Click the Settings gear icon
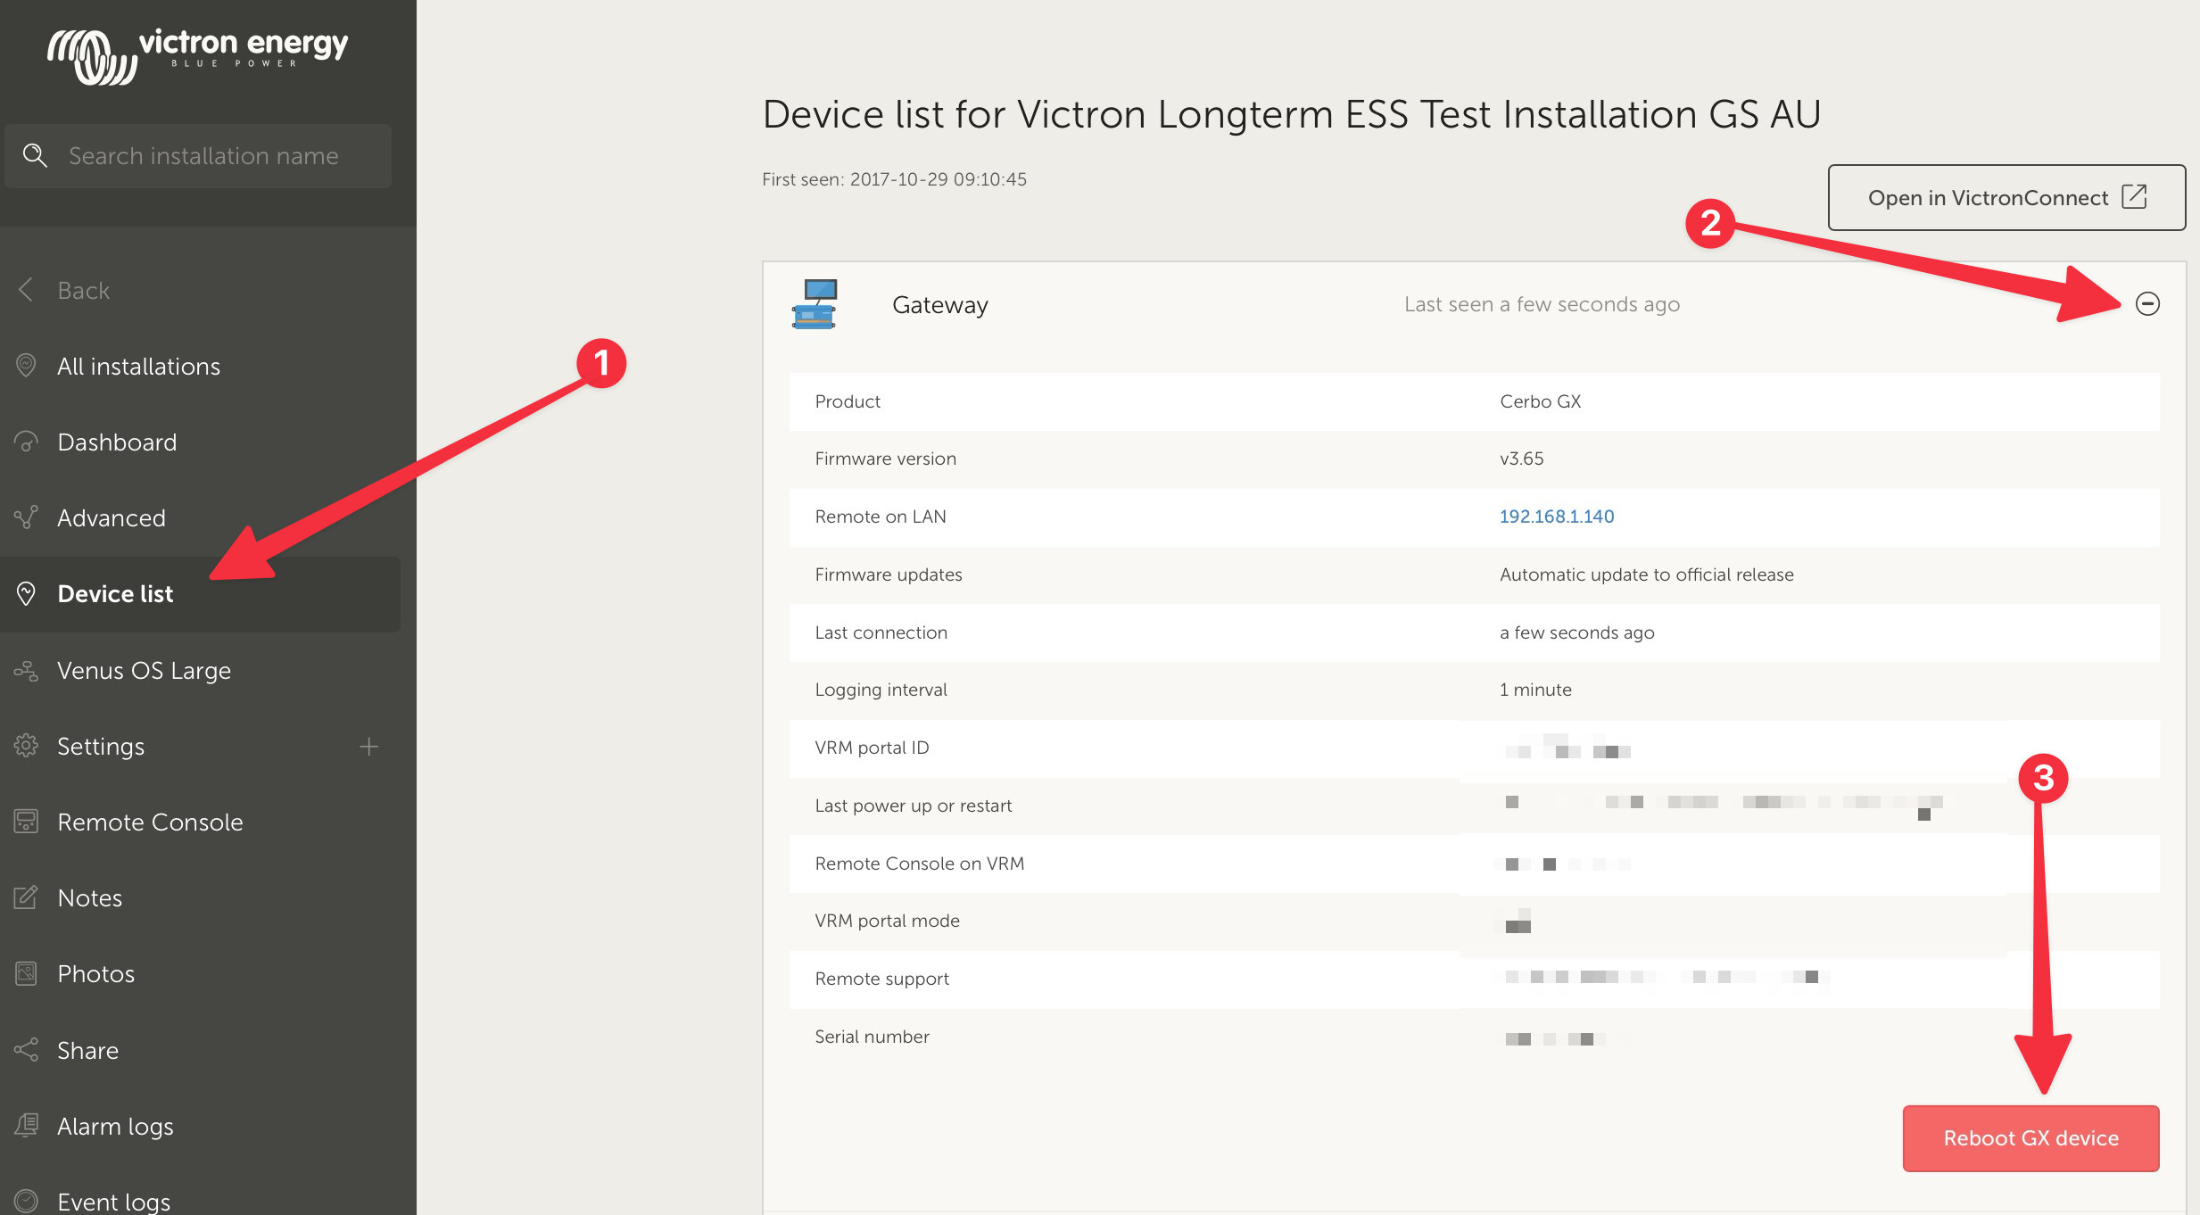This screenshot has height=1215, width=2200. pyautogui.click(x=27, y=746)
